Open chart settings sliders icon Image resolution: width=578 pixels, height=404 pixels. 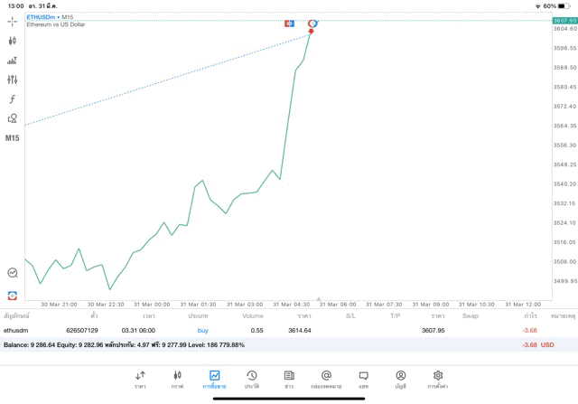point(13,80)
